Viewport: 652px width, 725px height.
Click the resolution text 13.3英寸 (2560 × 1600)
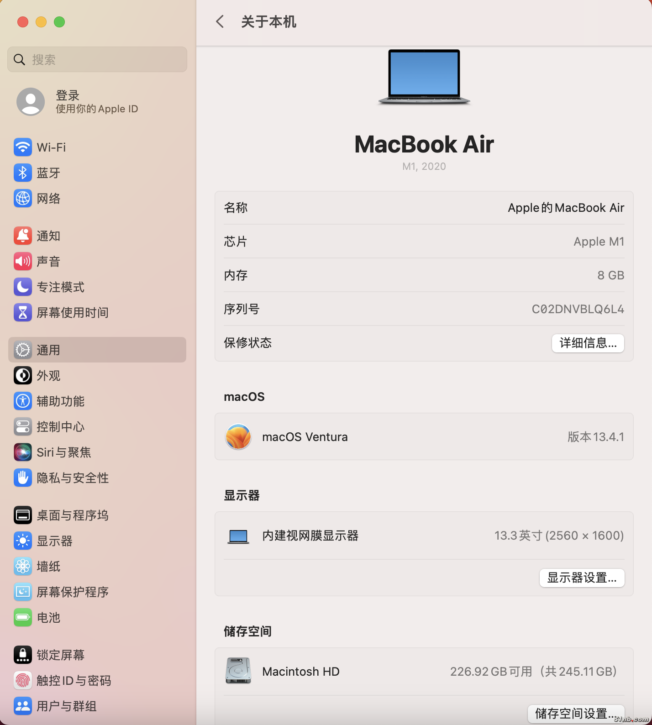pyautogui.click(x=559, y=536)
